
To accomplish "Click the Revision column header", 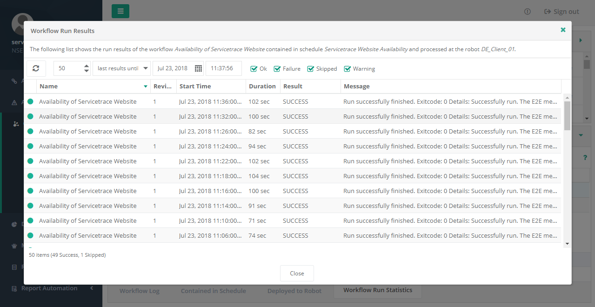I will click(163, 87).
